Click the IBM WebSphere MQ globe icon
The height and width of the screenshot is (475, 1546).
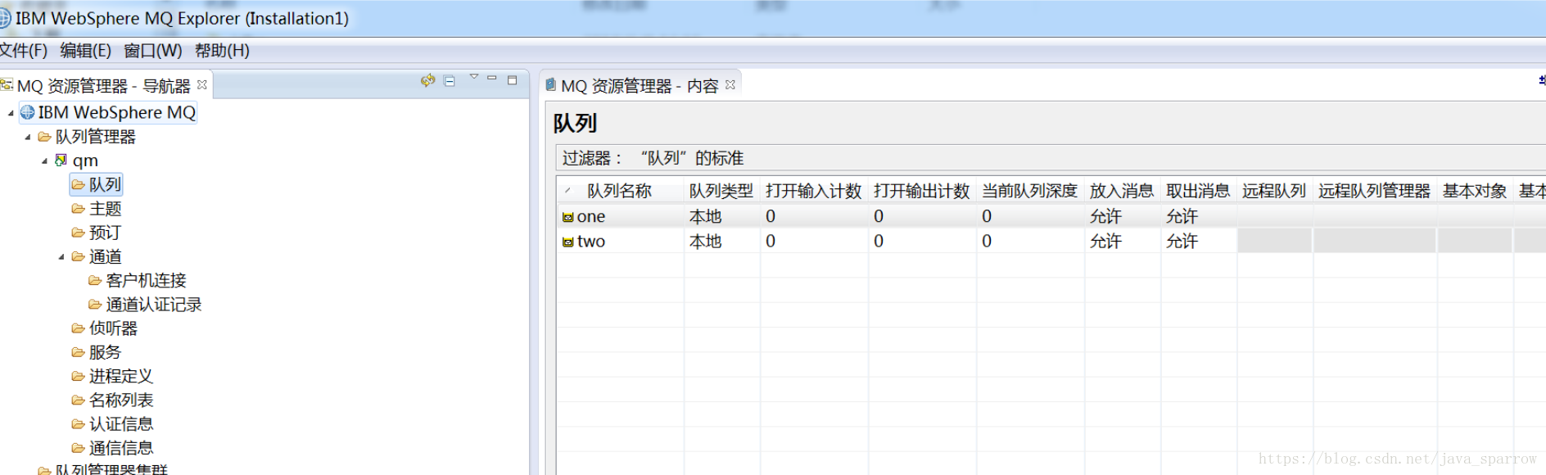[28, 112]
